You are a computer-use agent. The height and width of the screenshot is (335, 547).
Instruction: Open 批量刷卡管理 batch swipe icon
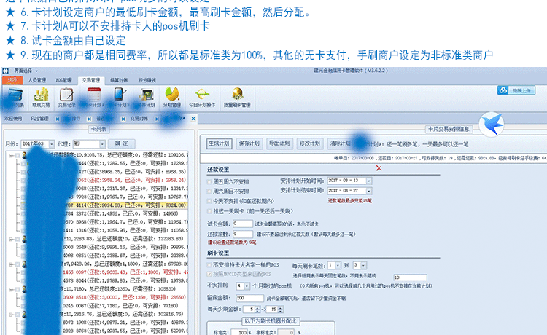click(237, 97)
